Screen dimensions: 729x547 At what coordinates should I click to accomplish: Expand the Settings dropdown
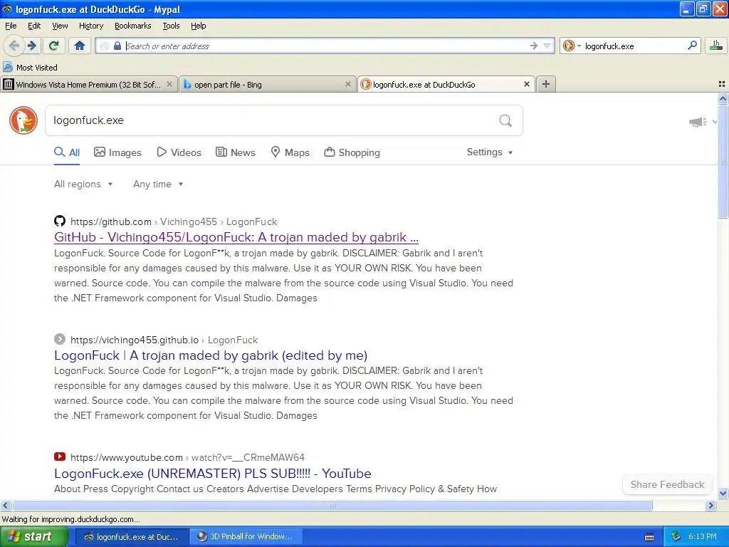pos(490,152)
